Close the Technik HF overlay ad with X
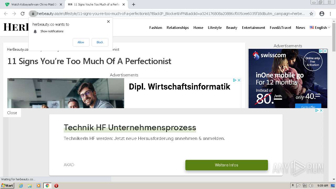 pos(321,111)
